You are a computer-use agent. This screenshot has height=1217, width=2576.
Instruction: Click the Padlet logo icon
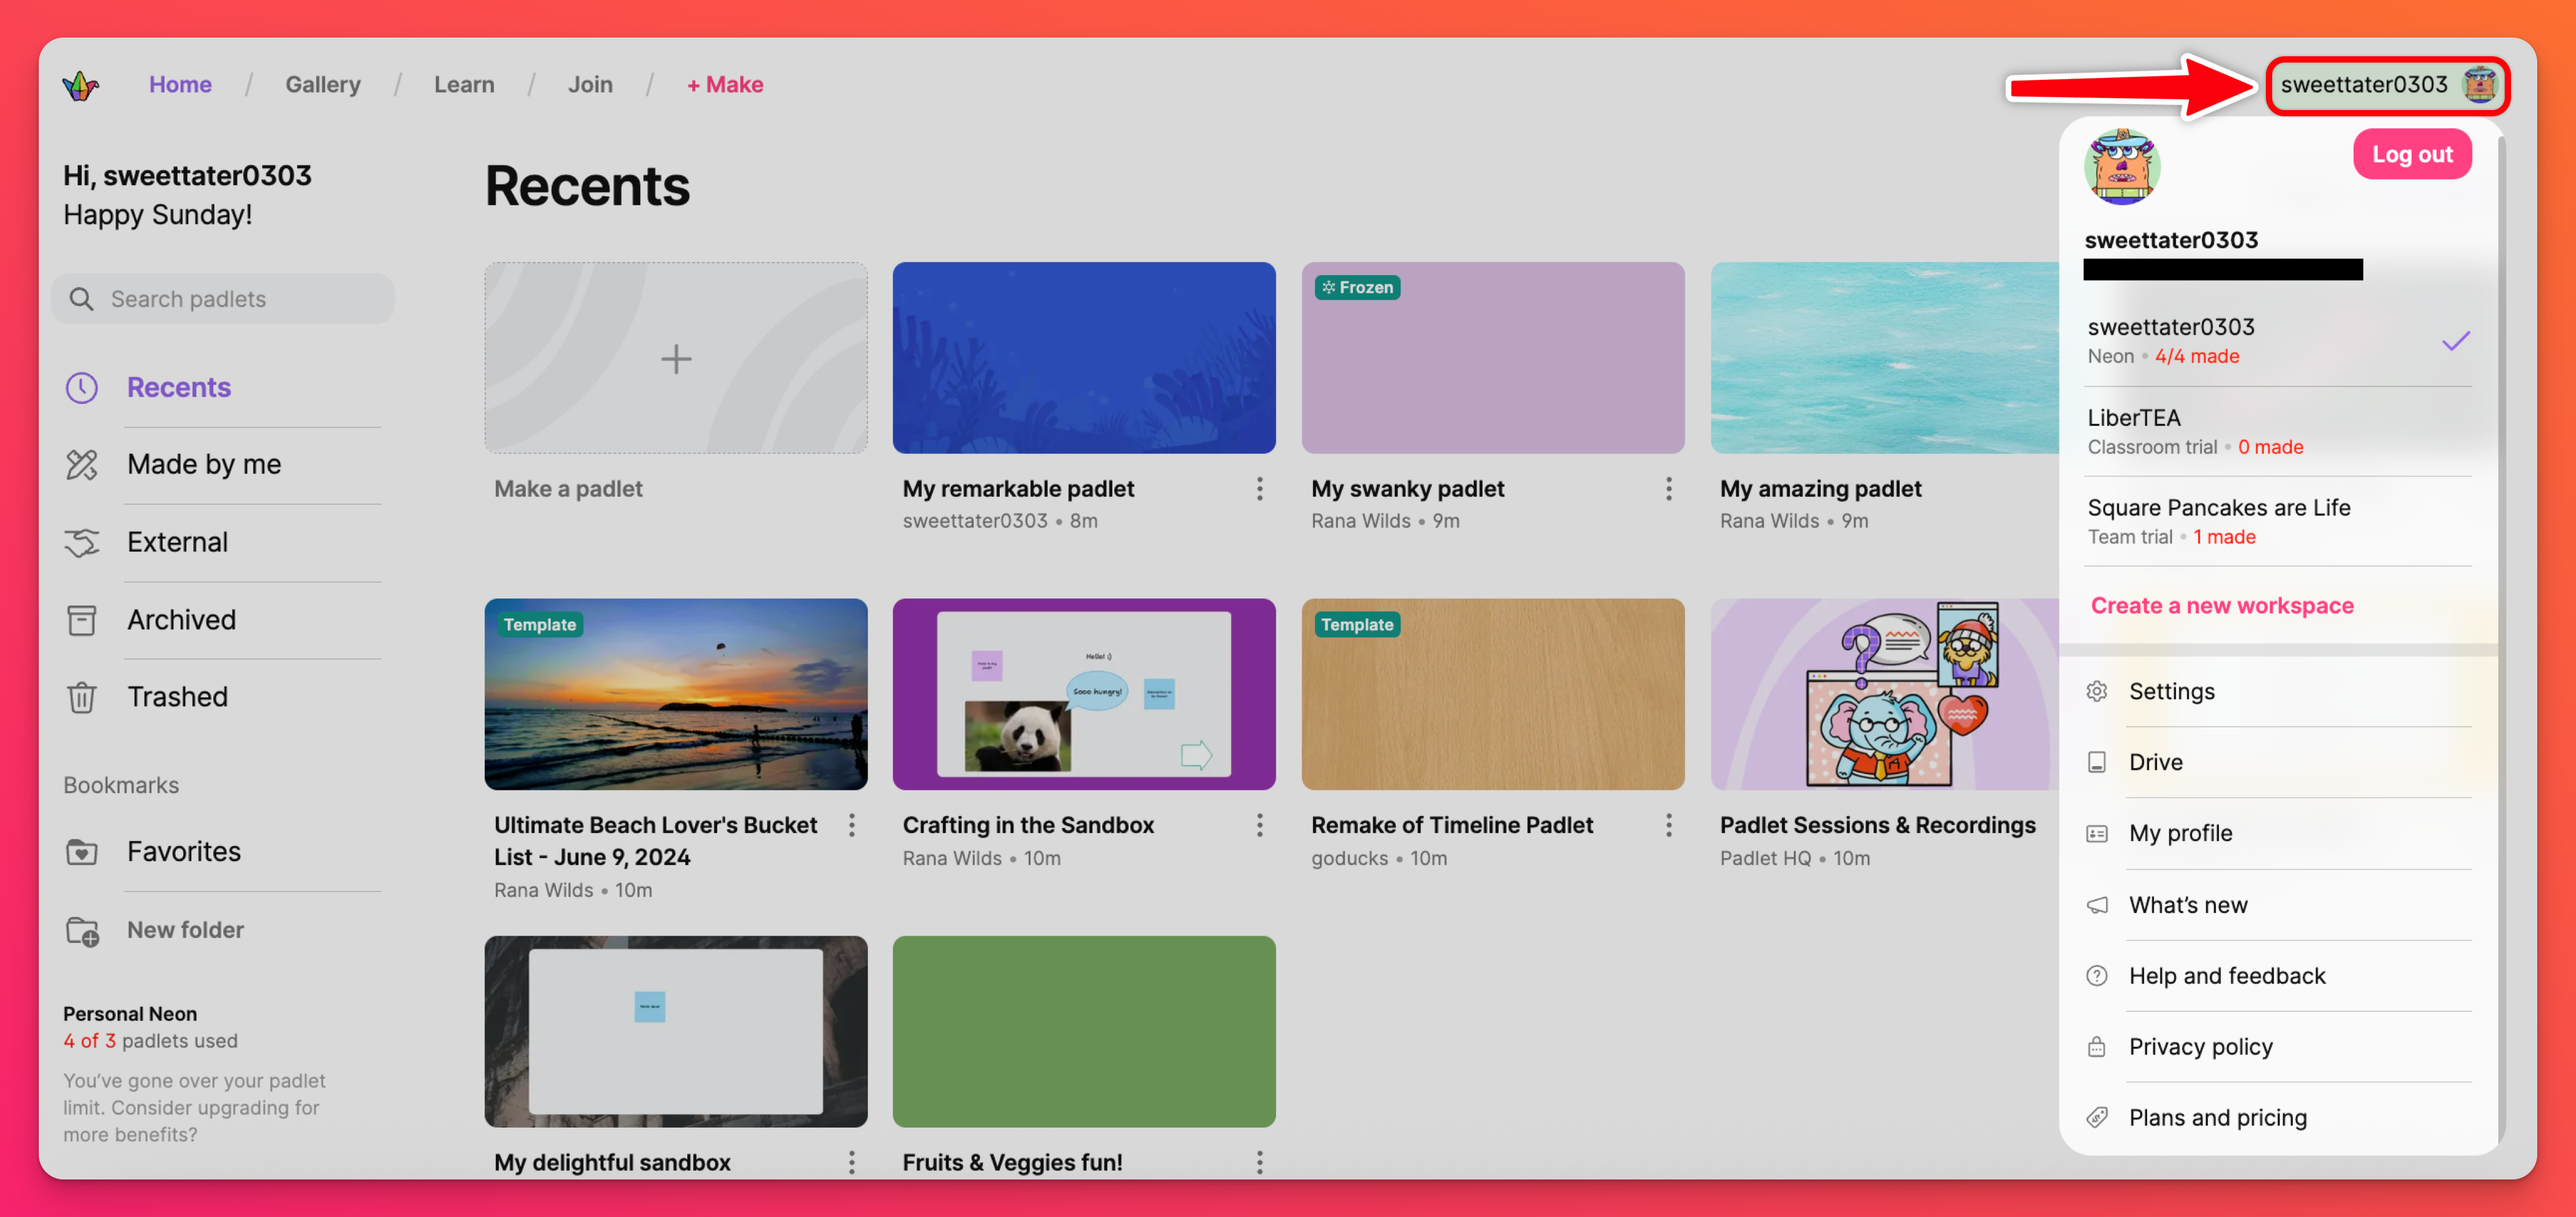pos(80,85)
